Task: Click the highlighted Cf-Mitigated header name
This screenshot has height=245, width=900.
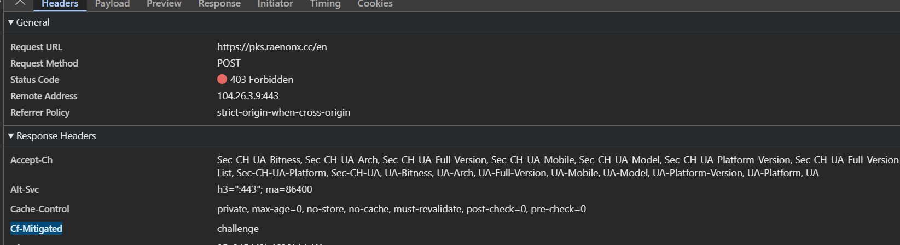Action: pyautogui.click(x=36, y=229)
